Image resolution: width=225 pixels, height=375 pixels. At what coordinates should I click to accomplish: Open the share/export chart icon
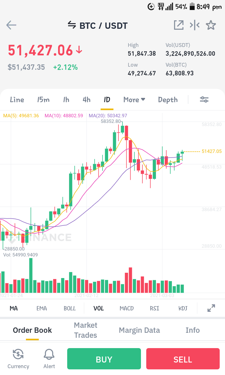pyautogui.click(x=179, y=25)
